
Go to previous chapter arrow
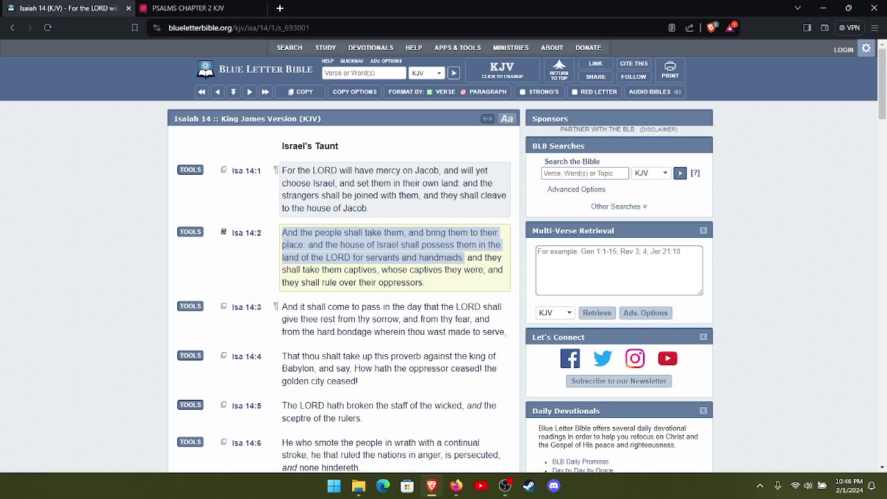click(218, 91)
